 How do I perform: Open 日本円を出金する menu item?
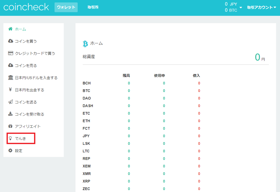[x=29, y=90]
